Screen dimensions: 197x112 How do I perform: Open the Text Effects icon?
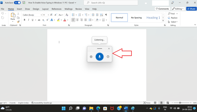[52, 20]
